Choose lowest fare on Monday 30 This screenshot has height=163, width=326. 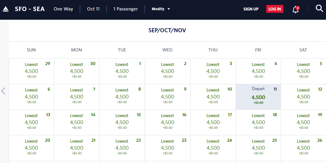(x=77, y=71)
